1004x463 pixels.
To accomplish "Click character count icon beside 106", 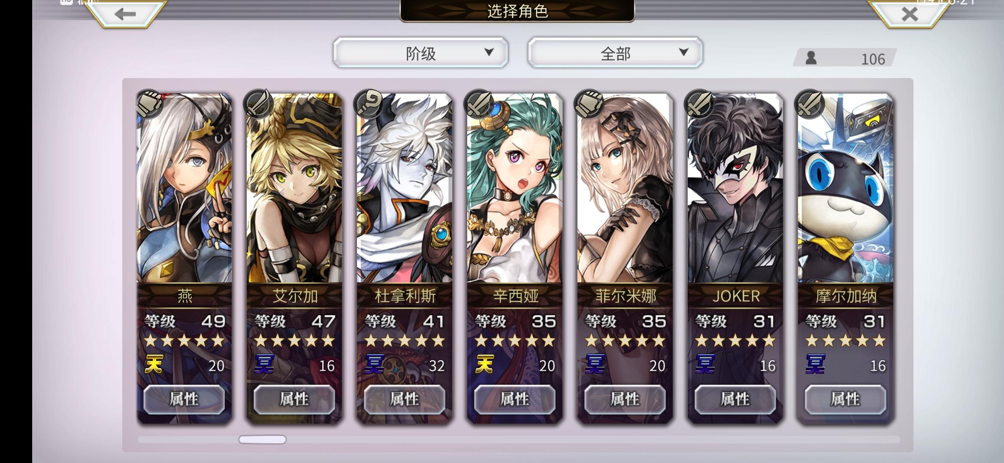I will point(811,58).
